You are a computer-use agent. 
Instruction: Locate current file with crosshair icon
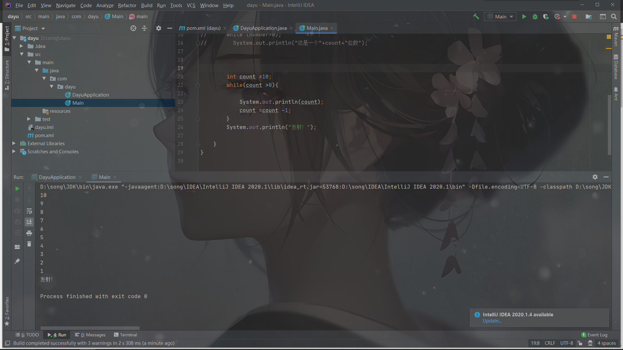click(133, 28)
